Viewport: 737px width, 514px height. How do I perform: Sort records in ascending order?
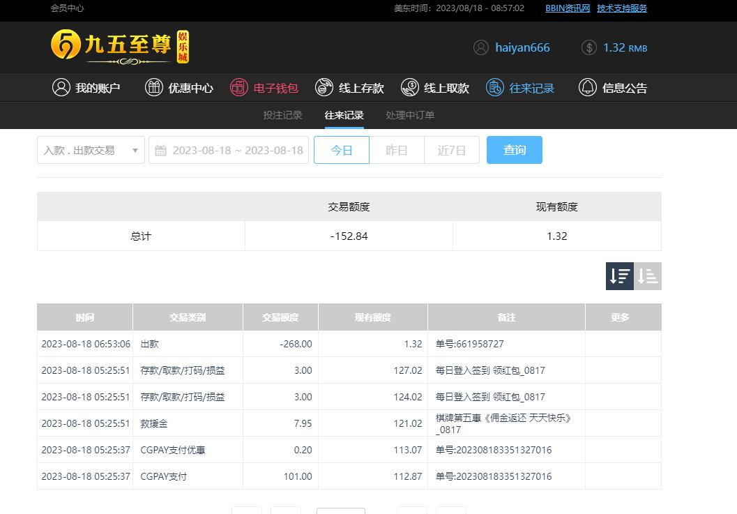(x=648, y=276)
